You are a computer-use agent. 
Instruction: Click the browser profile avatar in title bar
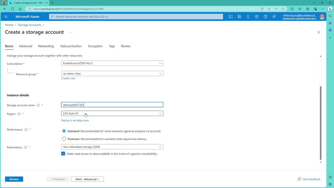(x=4, y=3)
